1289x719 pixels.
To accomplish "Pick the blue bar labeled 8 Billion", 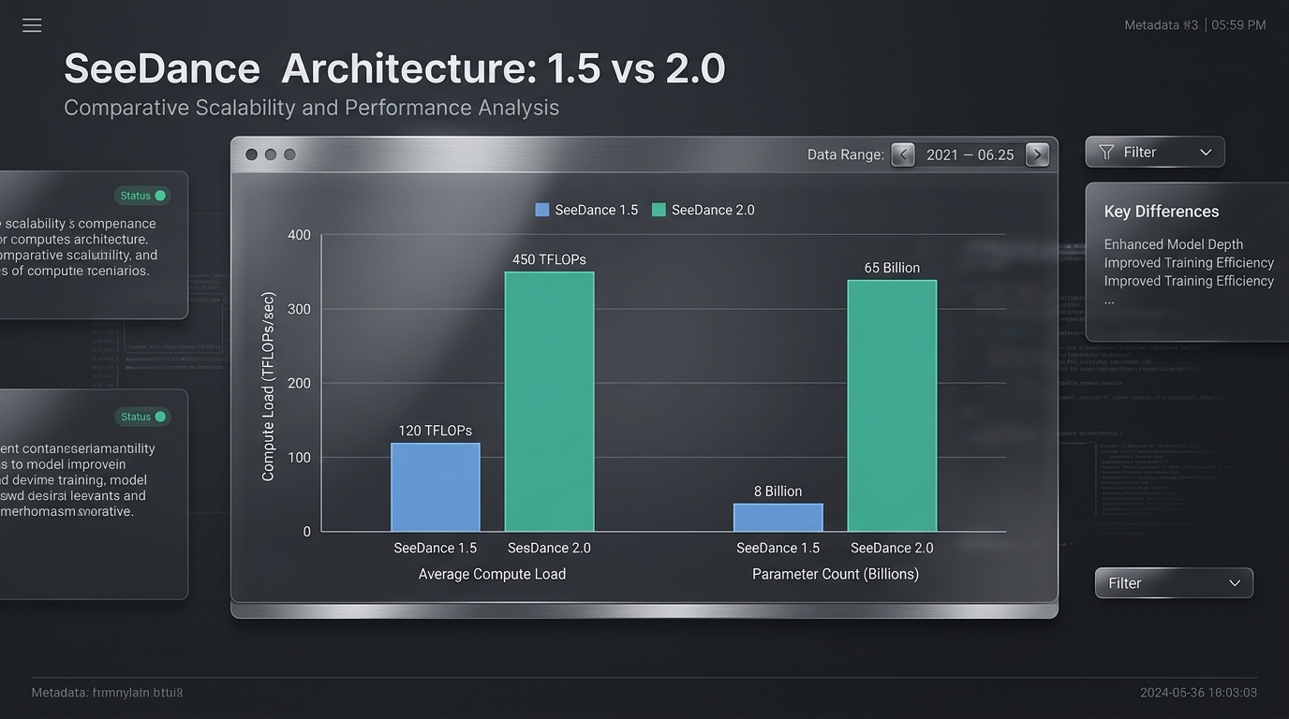I will point(778,518).
